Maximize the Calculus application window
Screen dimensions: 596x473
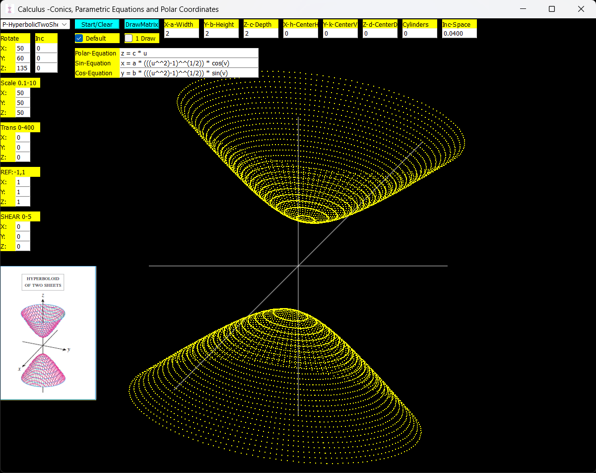[x=552, y=9]
